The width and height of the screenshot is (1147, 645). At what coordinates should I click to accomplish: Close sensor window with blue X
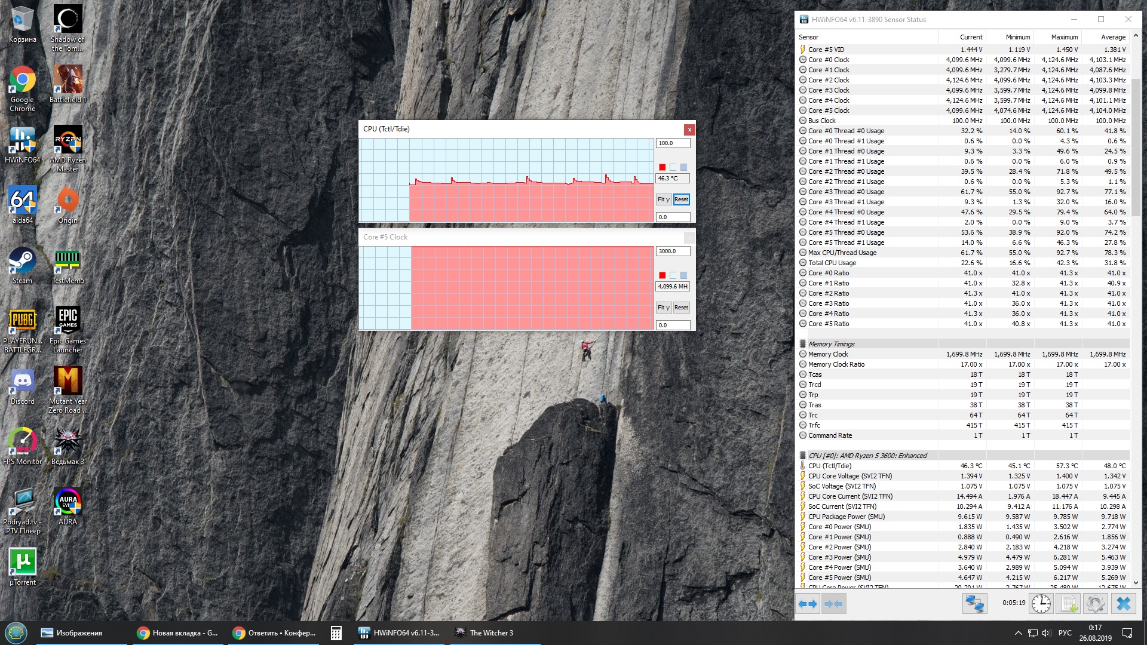[1124, 604]
